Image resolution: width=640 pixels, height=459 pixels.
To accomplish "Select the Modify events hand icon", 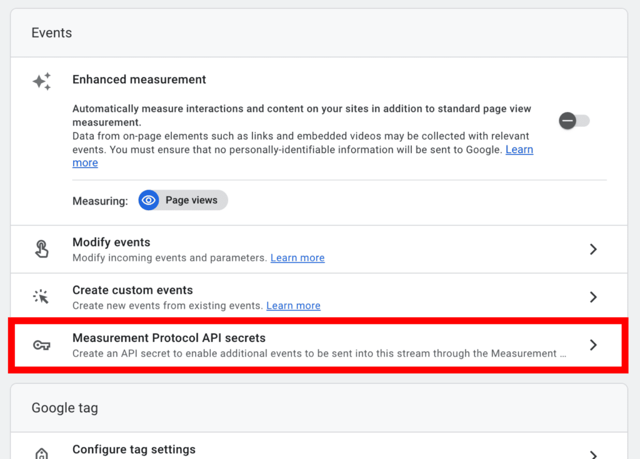I will click(41, 248).
